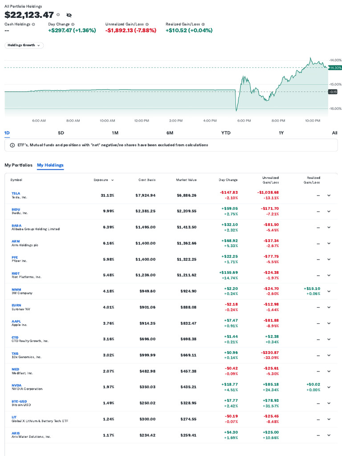
Task: Click the AAPL ticker link
Action: pos(16,321)
